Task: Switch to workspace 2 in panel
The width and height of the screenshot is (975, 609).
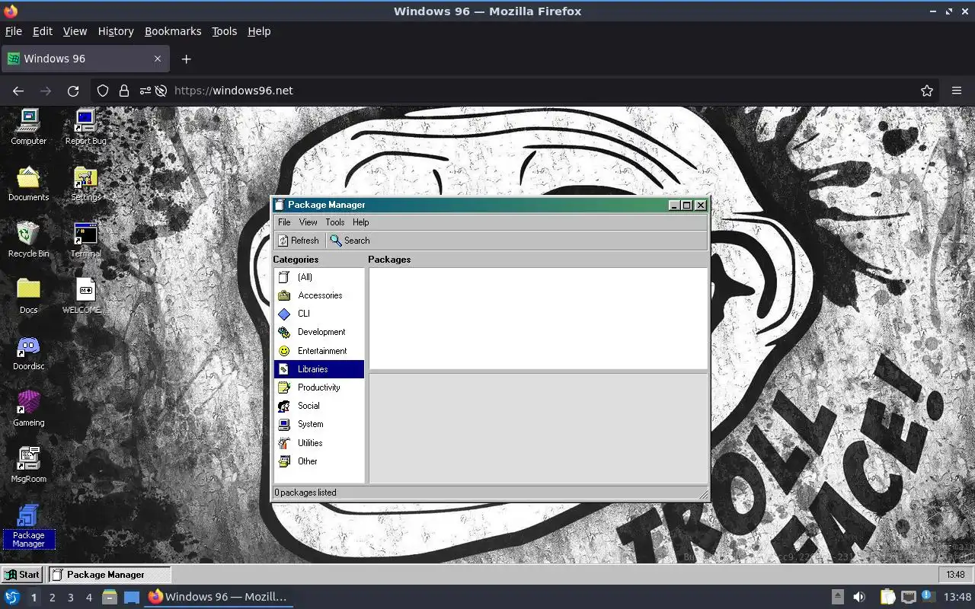Action: coord(52,598)
